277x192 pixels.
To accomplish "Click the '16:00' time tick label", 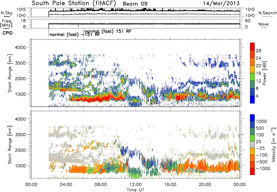I will (170, 185).
